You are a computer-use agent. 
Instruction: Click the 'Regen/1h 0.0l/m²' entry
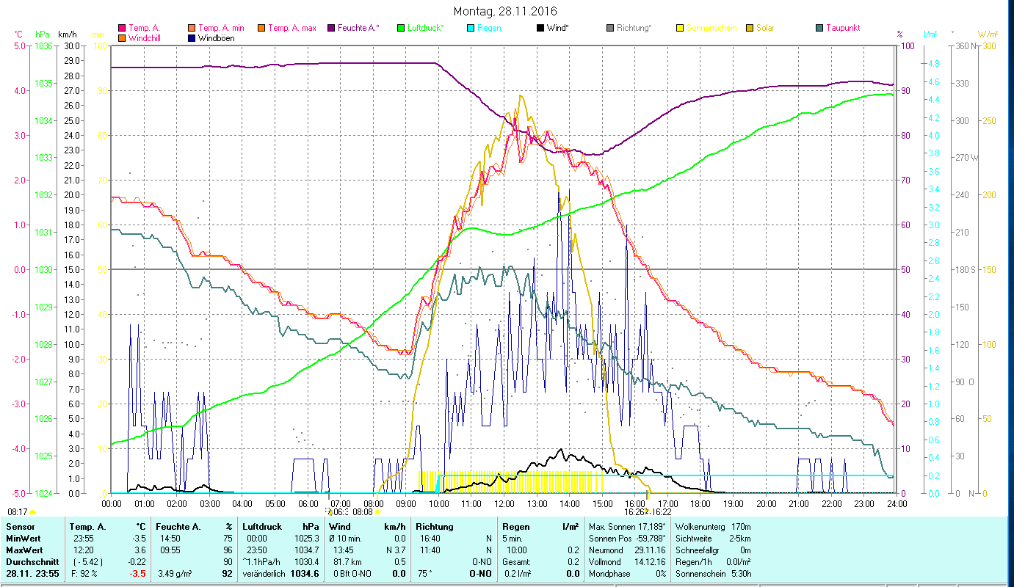713,562
